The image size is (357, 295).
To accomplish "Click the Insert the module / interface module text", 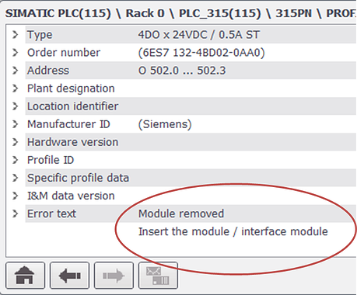I will [x=233, y=231].
